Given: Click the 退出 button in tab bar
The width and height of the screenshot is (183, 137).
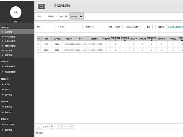Looking at the screenshot, I should coord(39,17).
